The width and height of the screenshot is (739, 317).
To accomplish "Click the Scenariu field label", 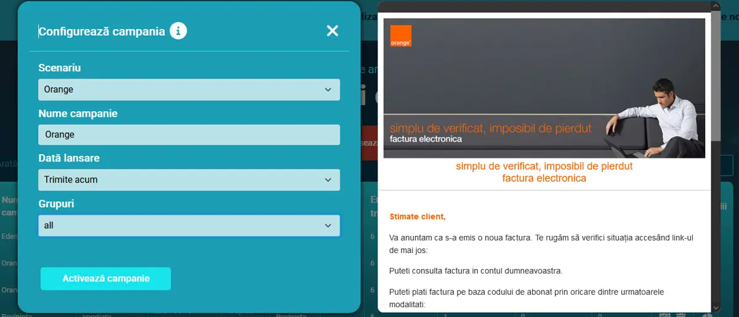I will coord(60,68).
